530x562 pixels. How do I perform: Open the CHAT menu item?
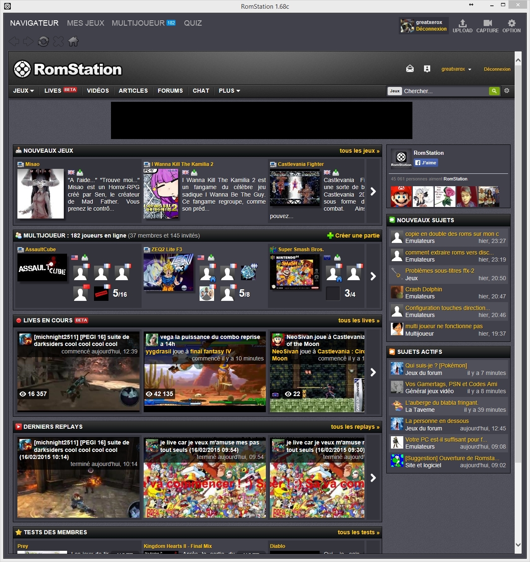click(x=201, y=91)
